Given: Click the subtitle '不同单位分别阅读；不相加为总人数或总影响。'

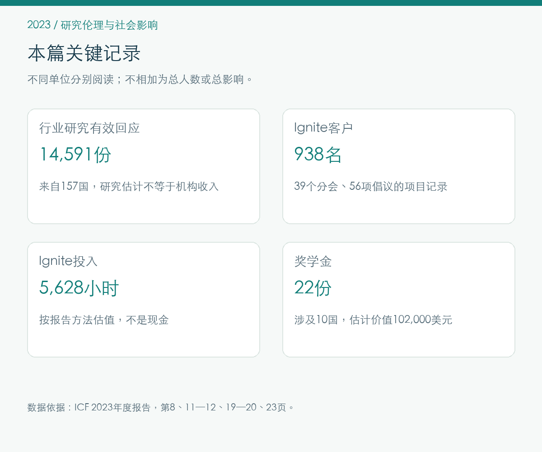Looking at the screenshot, I should pos(140,80).
